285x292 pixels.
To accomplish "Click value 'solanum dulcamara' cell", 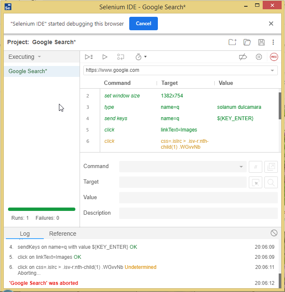I will pyautogui.click(x=239, y=107).
